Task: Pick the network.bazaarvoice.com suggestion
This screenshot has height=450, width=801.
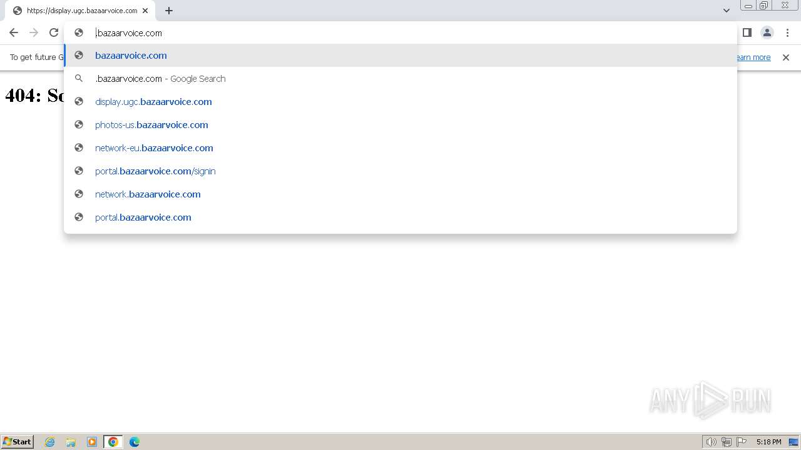Action: click(x=400, y=194)
